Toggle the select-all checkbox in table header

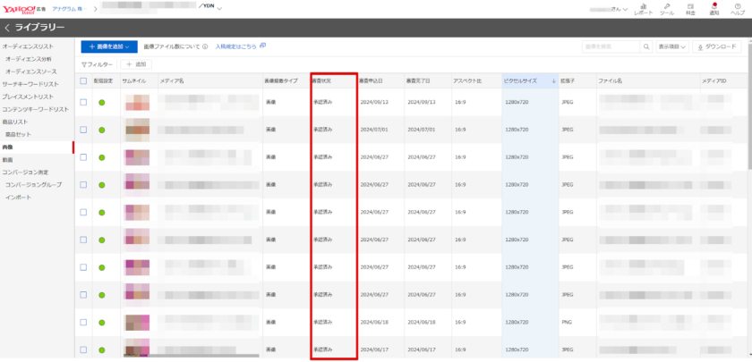83,80
